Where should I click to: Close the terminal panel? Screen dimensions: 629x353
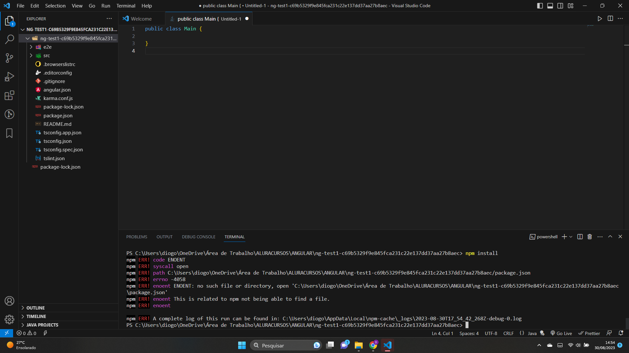tap(620, 237)
